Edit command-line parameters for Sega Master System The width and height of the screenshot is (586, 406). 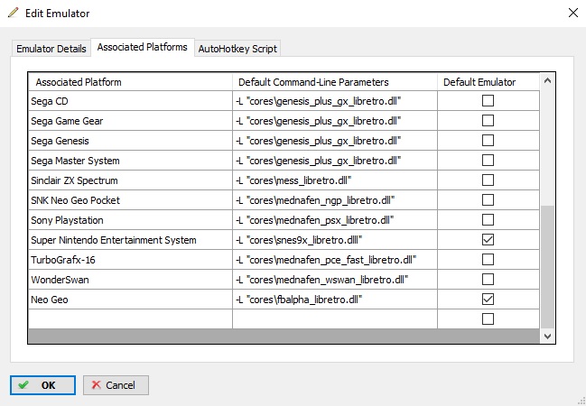(x=335, y=161)
